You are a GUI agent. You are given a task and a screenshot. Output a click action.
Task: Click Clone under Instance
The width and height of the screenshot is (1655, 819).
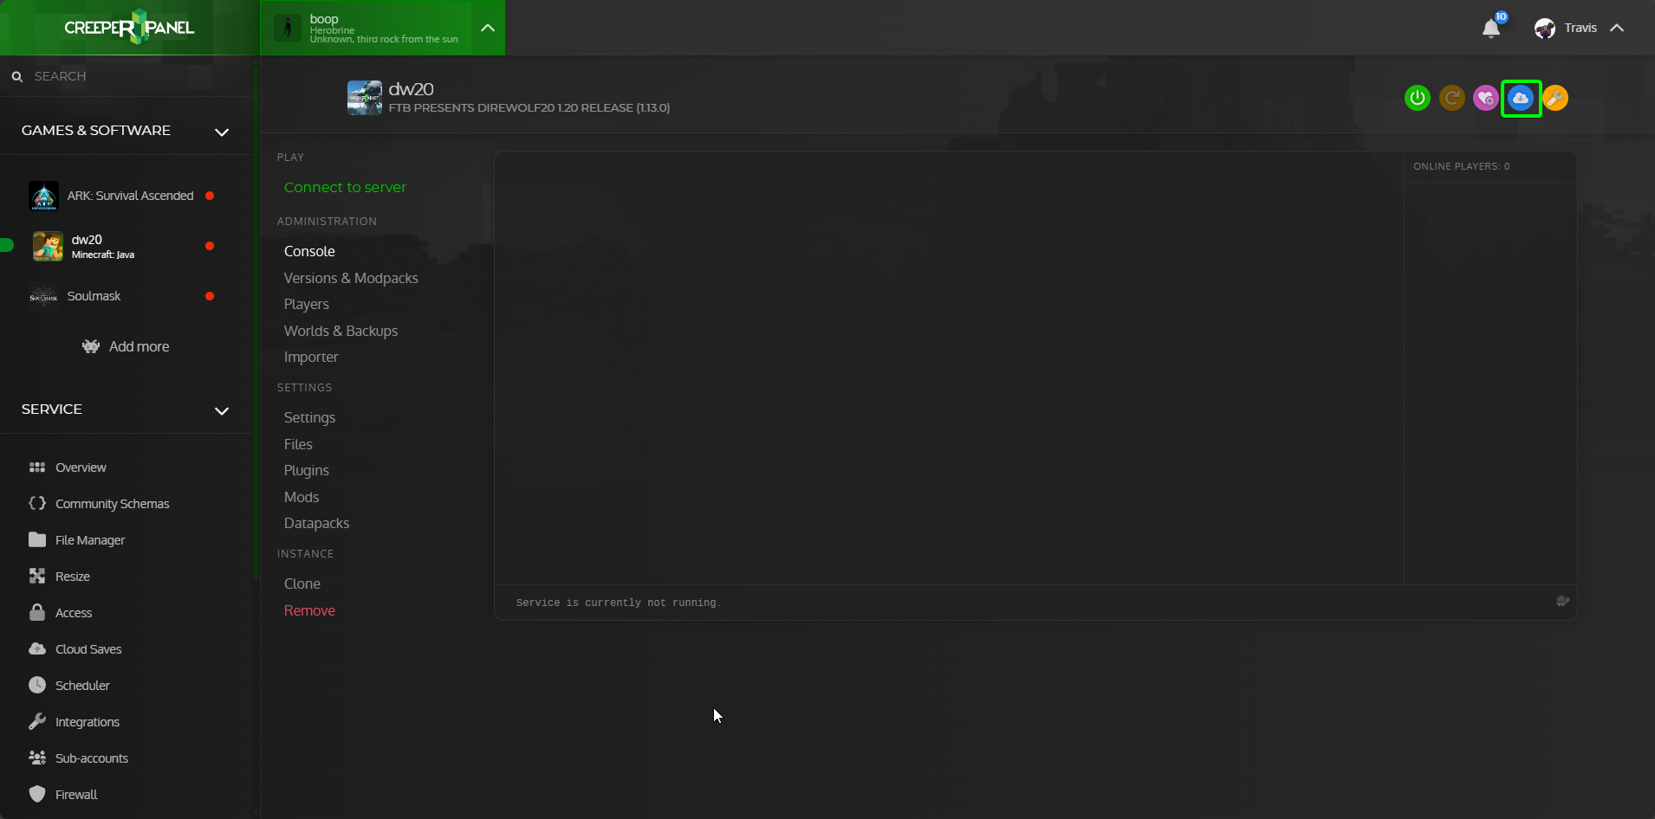coord(302,584)
